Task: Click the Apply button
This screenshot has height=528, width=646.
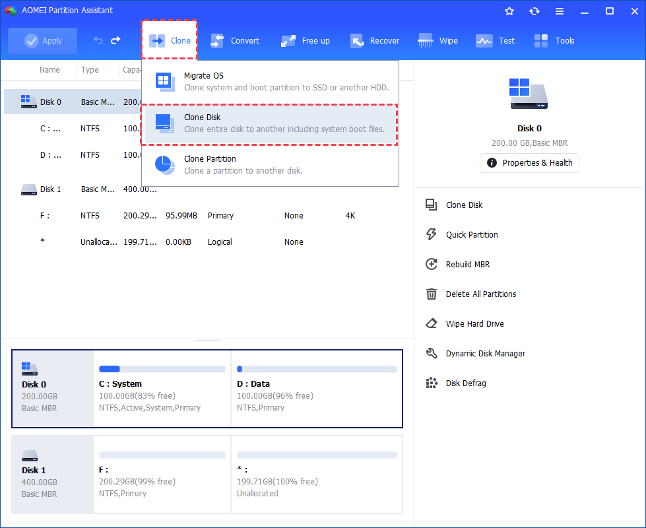Action: (x=42, y=40)
